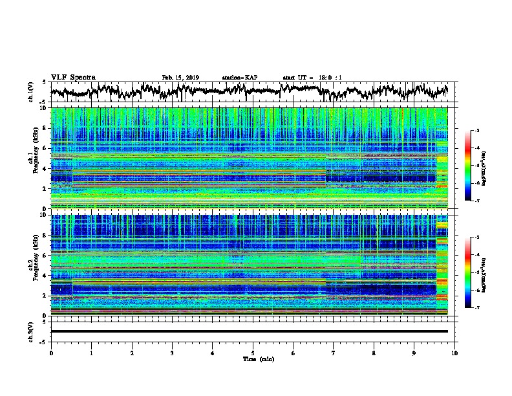This screenshot has height=396, width=512.
Task: Click the 'VLF Spectra' title text
Action: tap(73, 78)
